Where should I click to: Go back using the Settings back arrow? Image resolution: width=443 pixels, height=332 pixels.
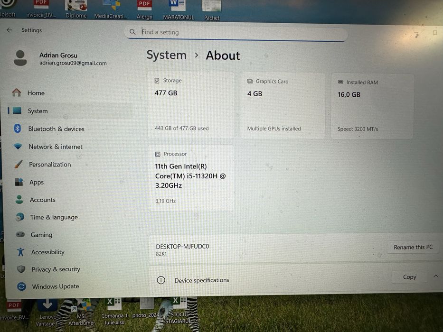9,30
